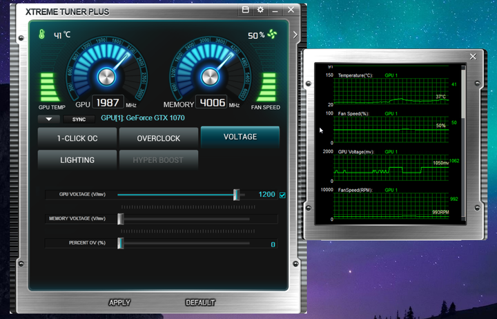Click the HYPER BOOST tab
Image resolution: width=497 pixels, height=319 pixels.
pos(159,159)
